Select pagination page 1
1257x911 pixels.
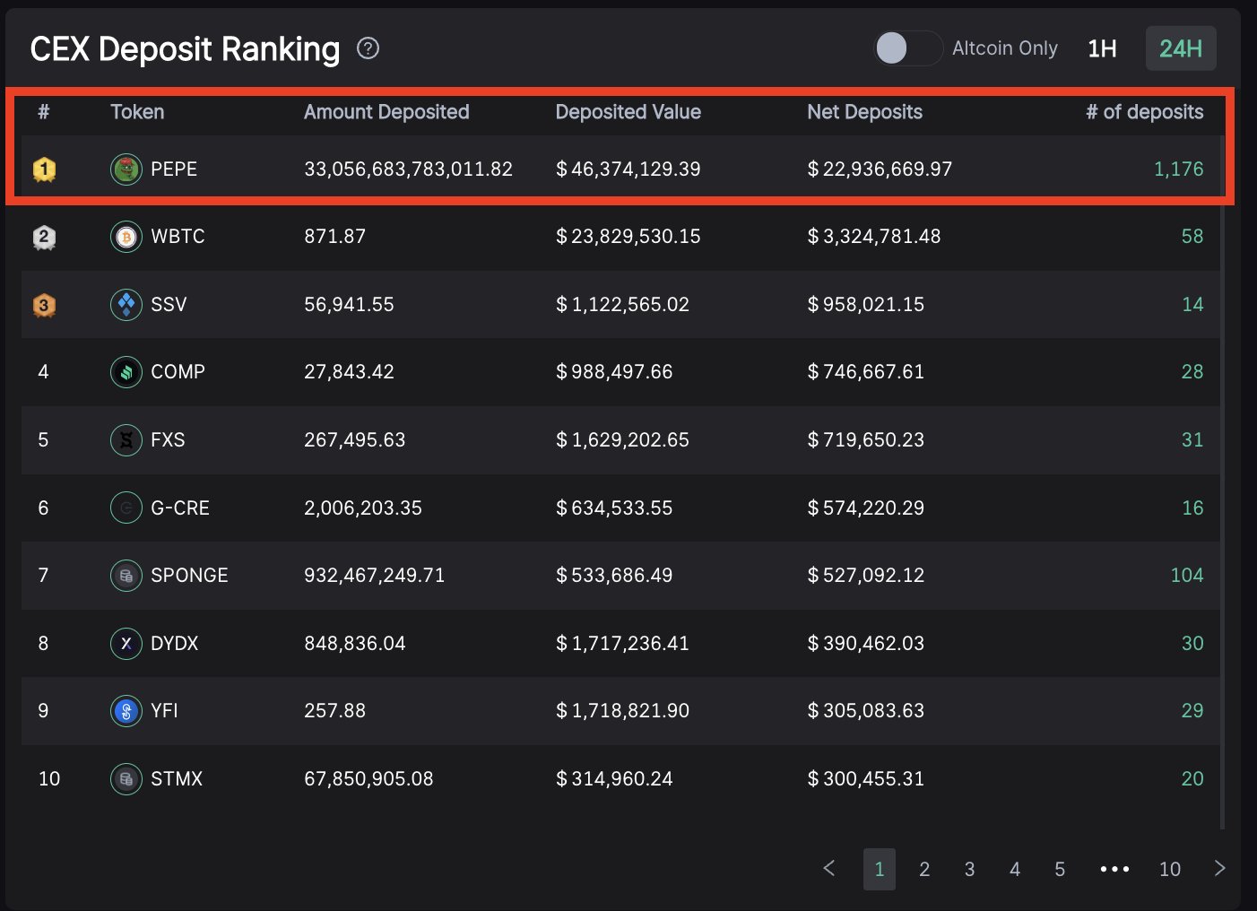tap(880, 869)
